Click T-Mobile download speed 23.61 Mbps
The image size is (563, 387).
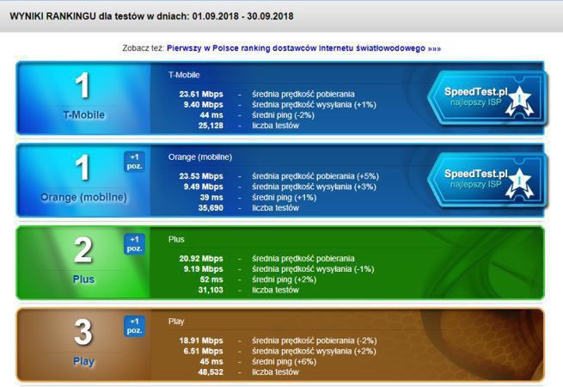[201, 94]
